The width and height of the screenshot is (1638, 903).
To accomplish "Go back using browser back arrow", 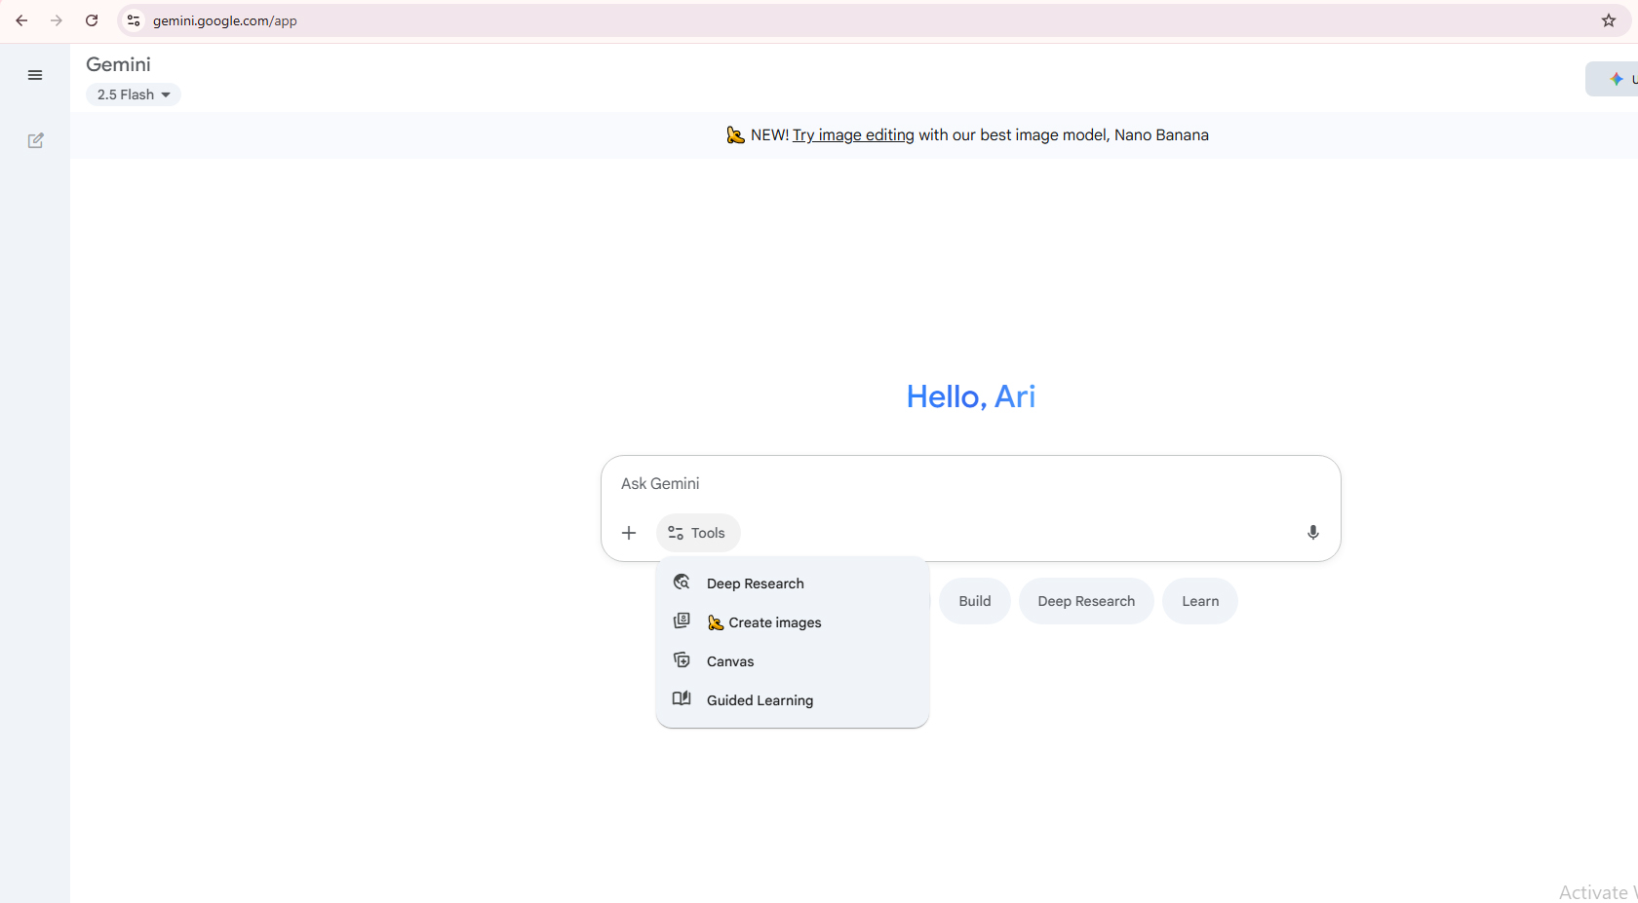I will point(21,20).
